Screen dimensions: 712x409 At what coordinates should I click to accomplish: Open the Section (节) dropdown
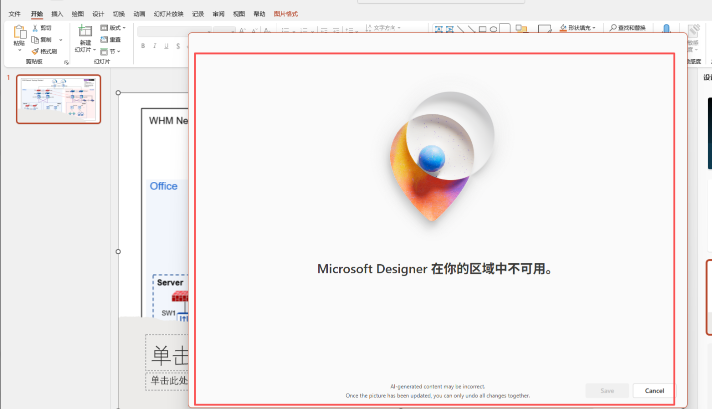point(110,51)
